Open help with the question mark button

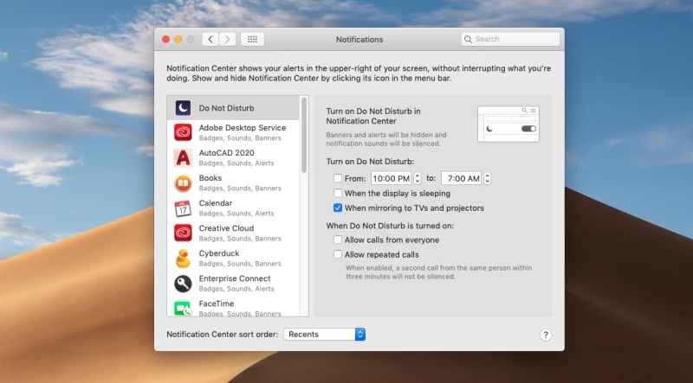tap(546, 335)
